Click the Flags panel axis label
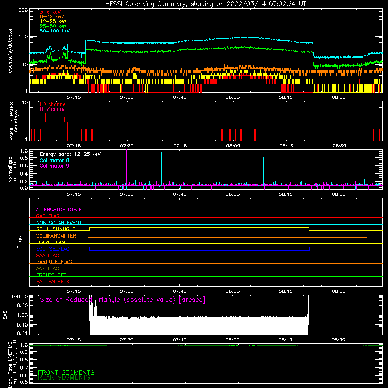This screenshot has height=388, width=388. coord(20,242)
